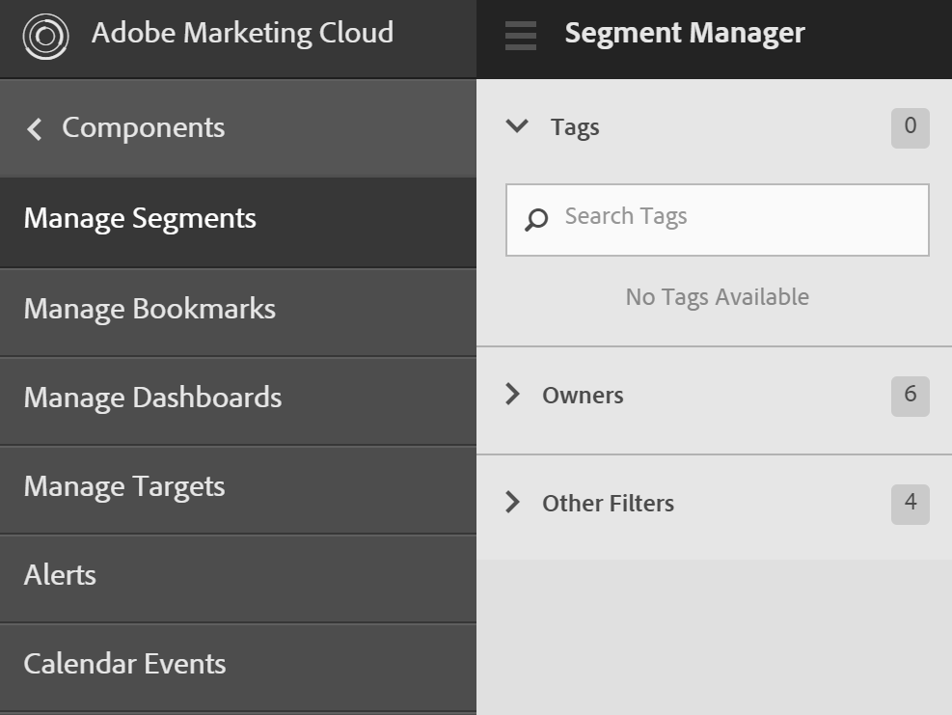Image resolution: width=952 pixels, height=715 pixels.
Task: Click the Adobe Marketing Cloud title text
Action: 242,34
